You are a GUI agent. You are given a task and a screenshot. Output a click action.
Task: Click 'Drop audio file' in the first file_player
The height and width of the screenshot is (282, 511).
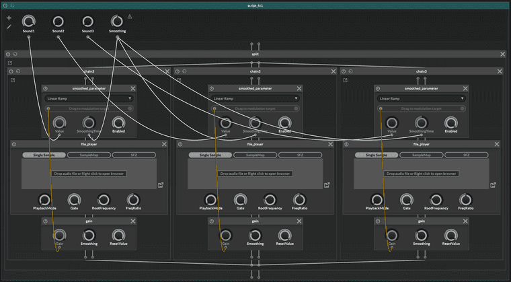click(x=89, y=174)
